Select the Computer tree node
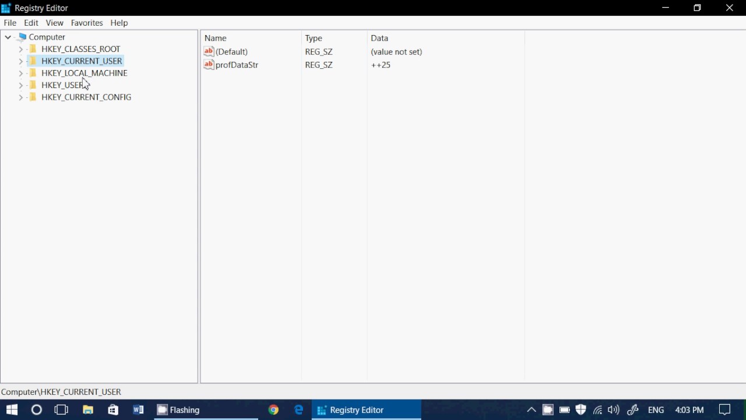 (47, 37)
